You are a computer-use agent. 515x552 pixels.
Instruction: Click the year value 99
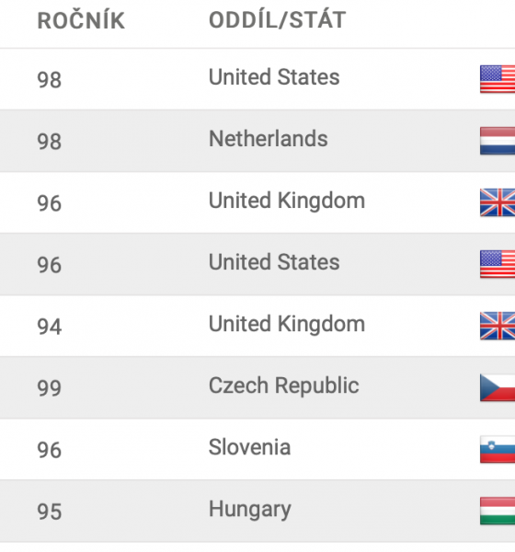50,388
